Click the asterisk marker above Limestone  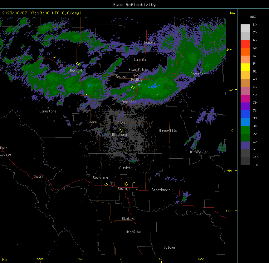(48, 108)
